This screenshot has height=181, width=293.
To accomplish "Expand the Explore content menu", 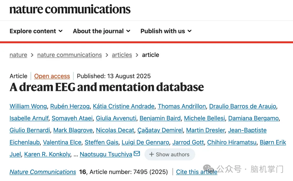I will click(x=36, y=31).
